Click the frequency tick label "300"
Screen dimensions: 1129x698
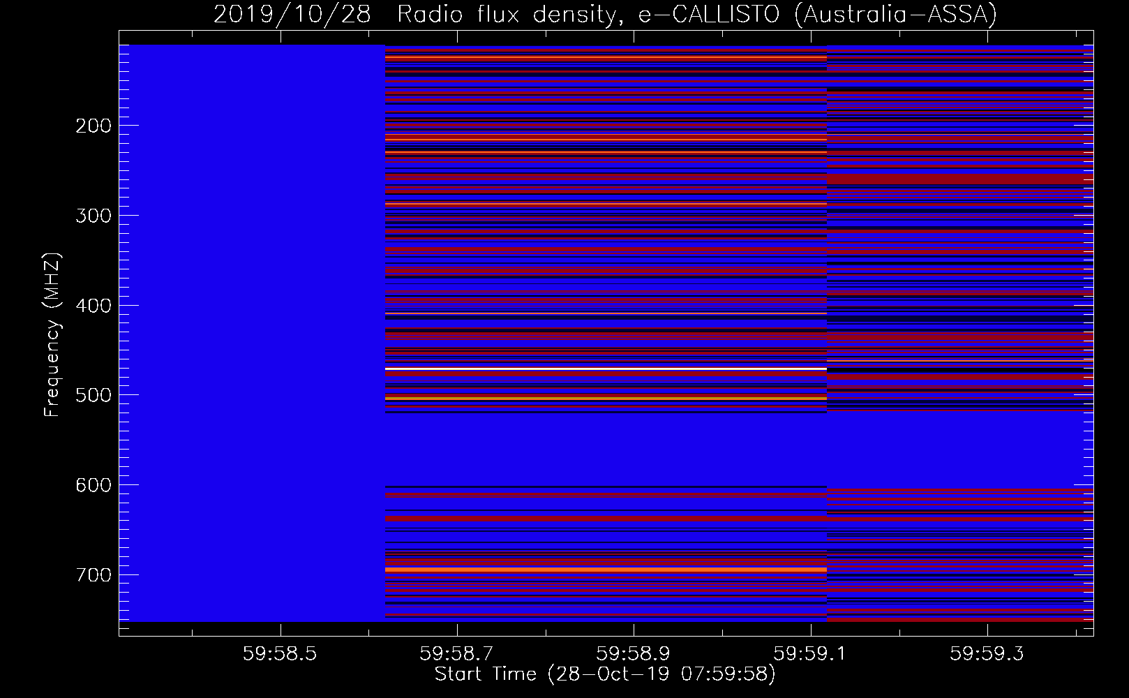pos(93,216)
